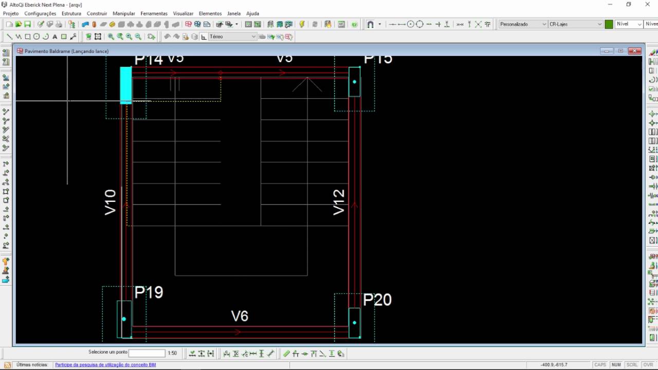Image resolution: width=658 pixels, height=370 pixels.
Task: Click the V6 beam label
Action: click(x=240, y=316)
